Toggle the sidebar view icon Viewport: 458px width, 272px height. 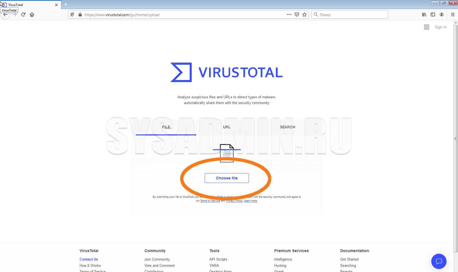(433, 15)
